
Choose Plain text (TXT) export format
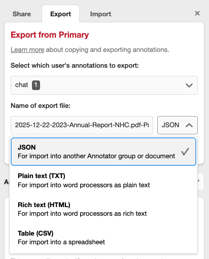103,180
